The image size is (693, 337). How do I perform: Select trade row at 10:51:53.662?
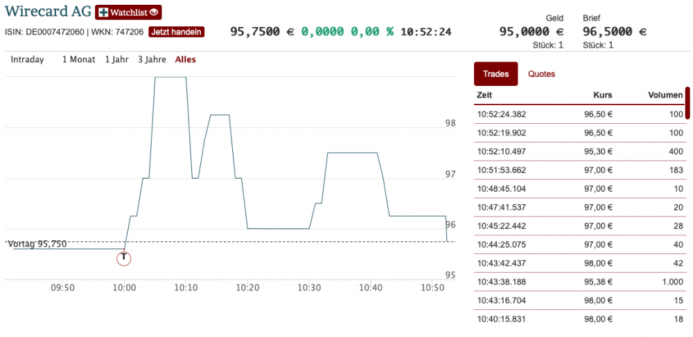(579, 170)
